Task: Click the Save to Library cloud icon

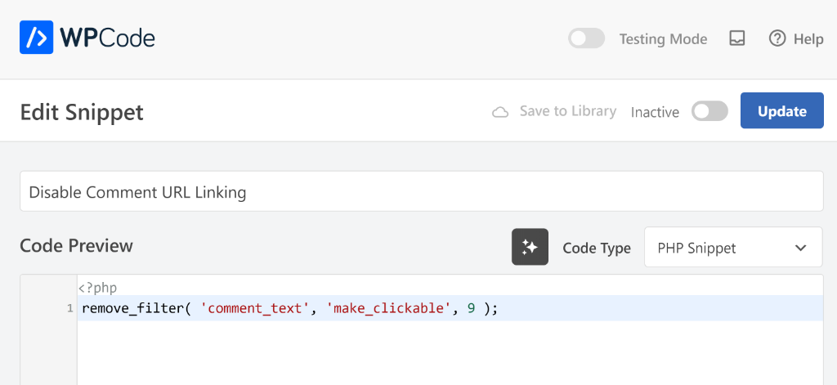Action: point(500,112)
